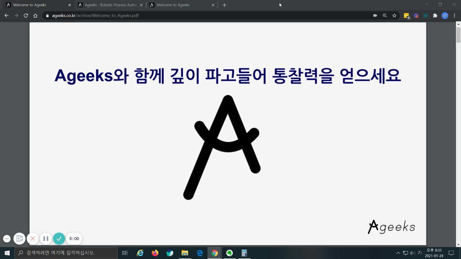This screenshot has width=461, height=259.
Task: View site security lock info
Action: [x=48, y=15]
